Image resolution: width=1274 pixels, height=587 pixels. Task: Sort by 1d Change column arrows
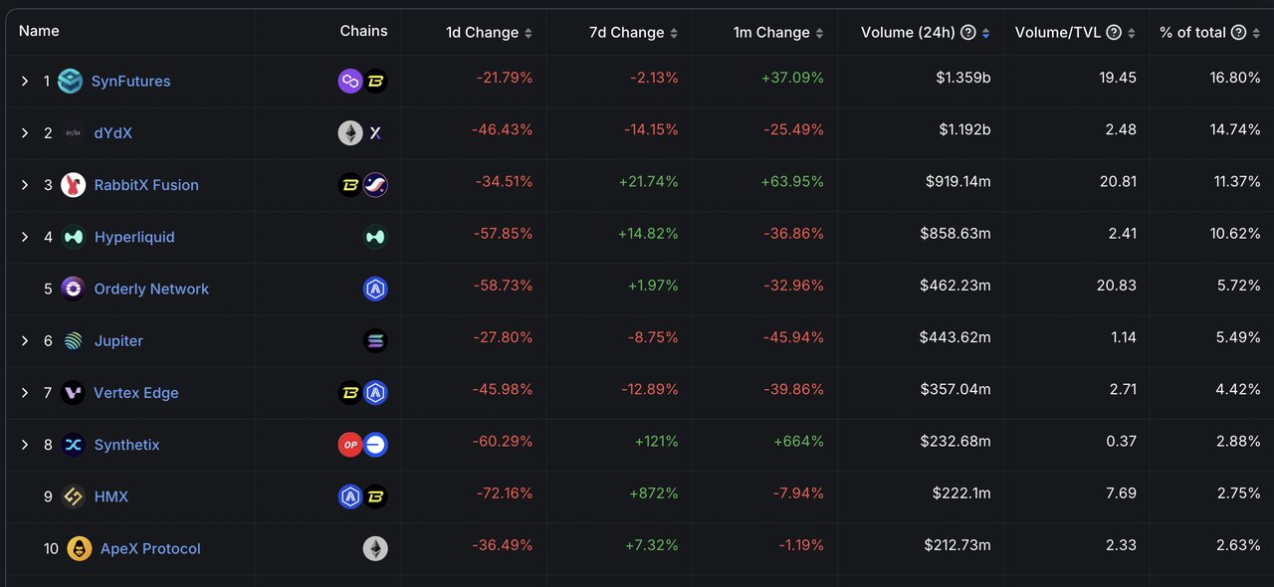529,33
